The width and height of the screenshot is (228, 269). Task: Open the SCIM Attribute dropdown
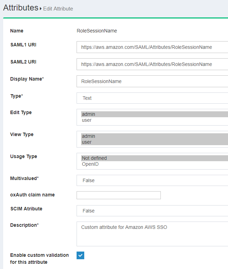(152, 211)
